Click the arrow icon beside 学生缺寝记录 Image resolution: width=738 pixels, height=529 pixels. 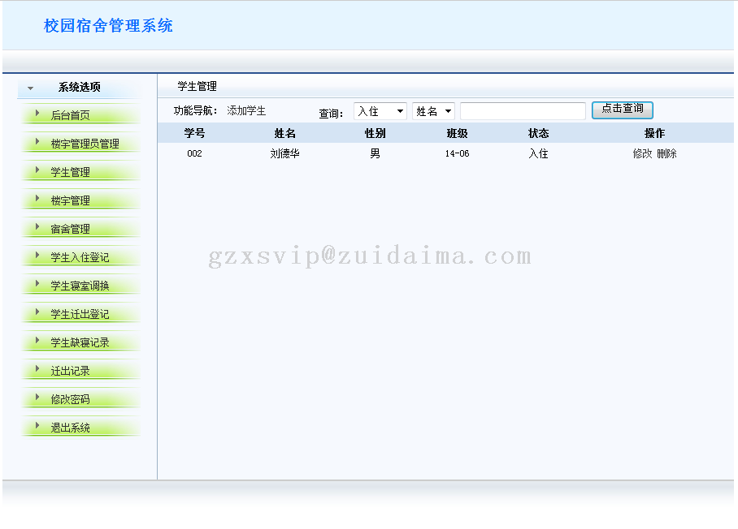click(37, 340)
